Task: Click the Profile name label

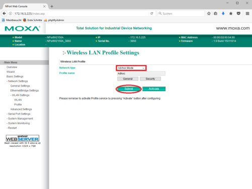Action: point(67,73)
